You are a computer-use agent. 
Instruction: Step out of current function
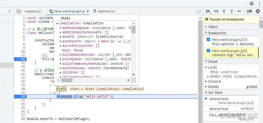tap(232, 11)
